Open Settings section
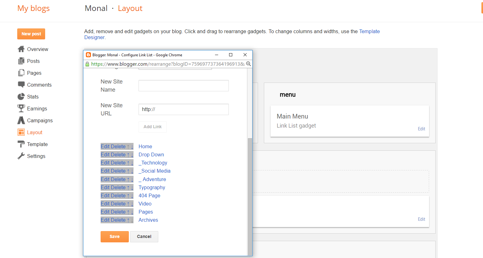 click(x=36, y=156)
